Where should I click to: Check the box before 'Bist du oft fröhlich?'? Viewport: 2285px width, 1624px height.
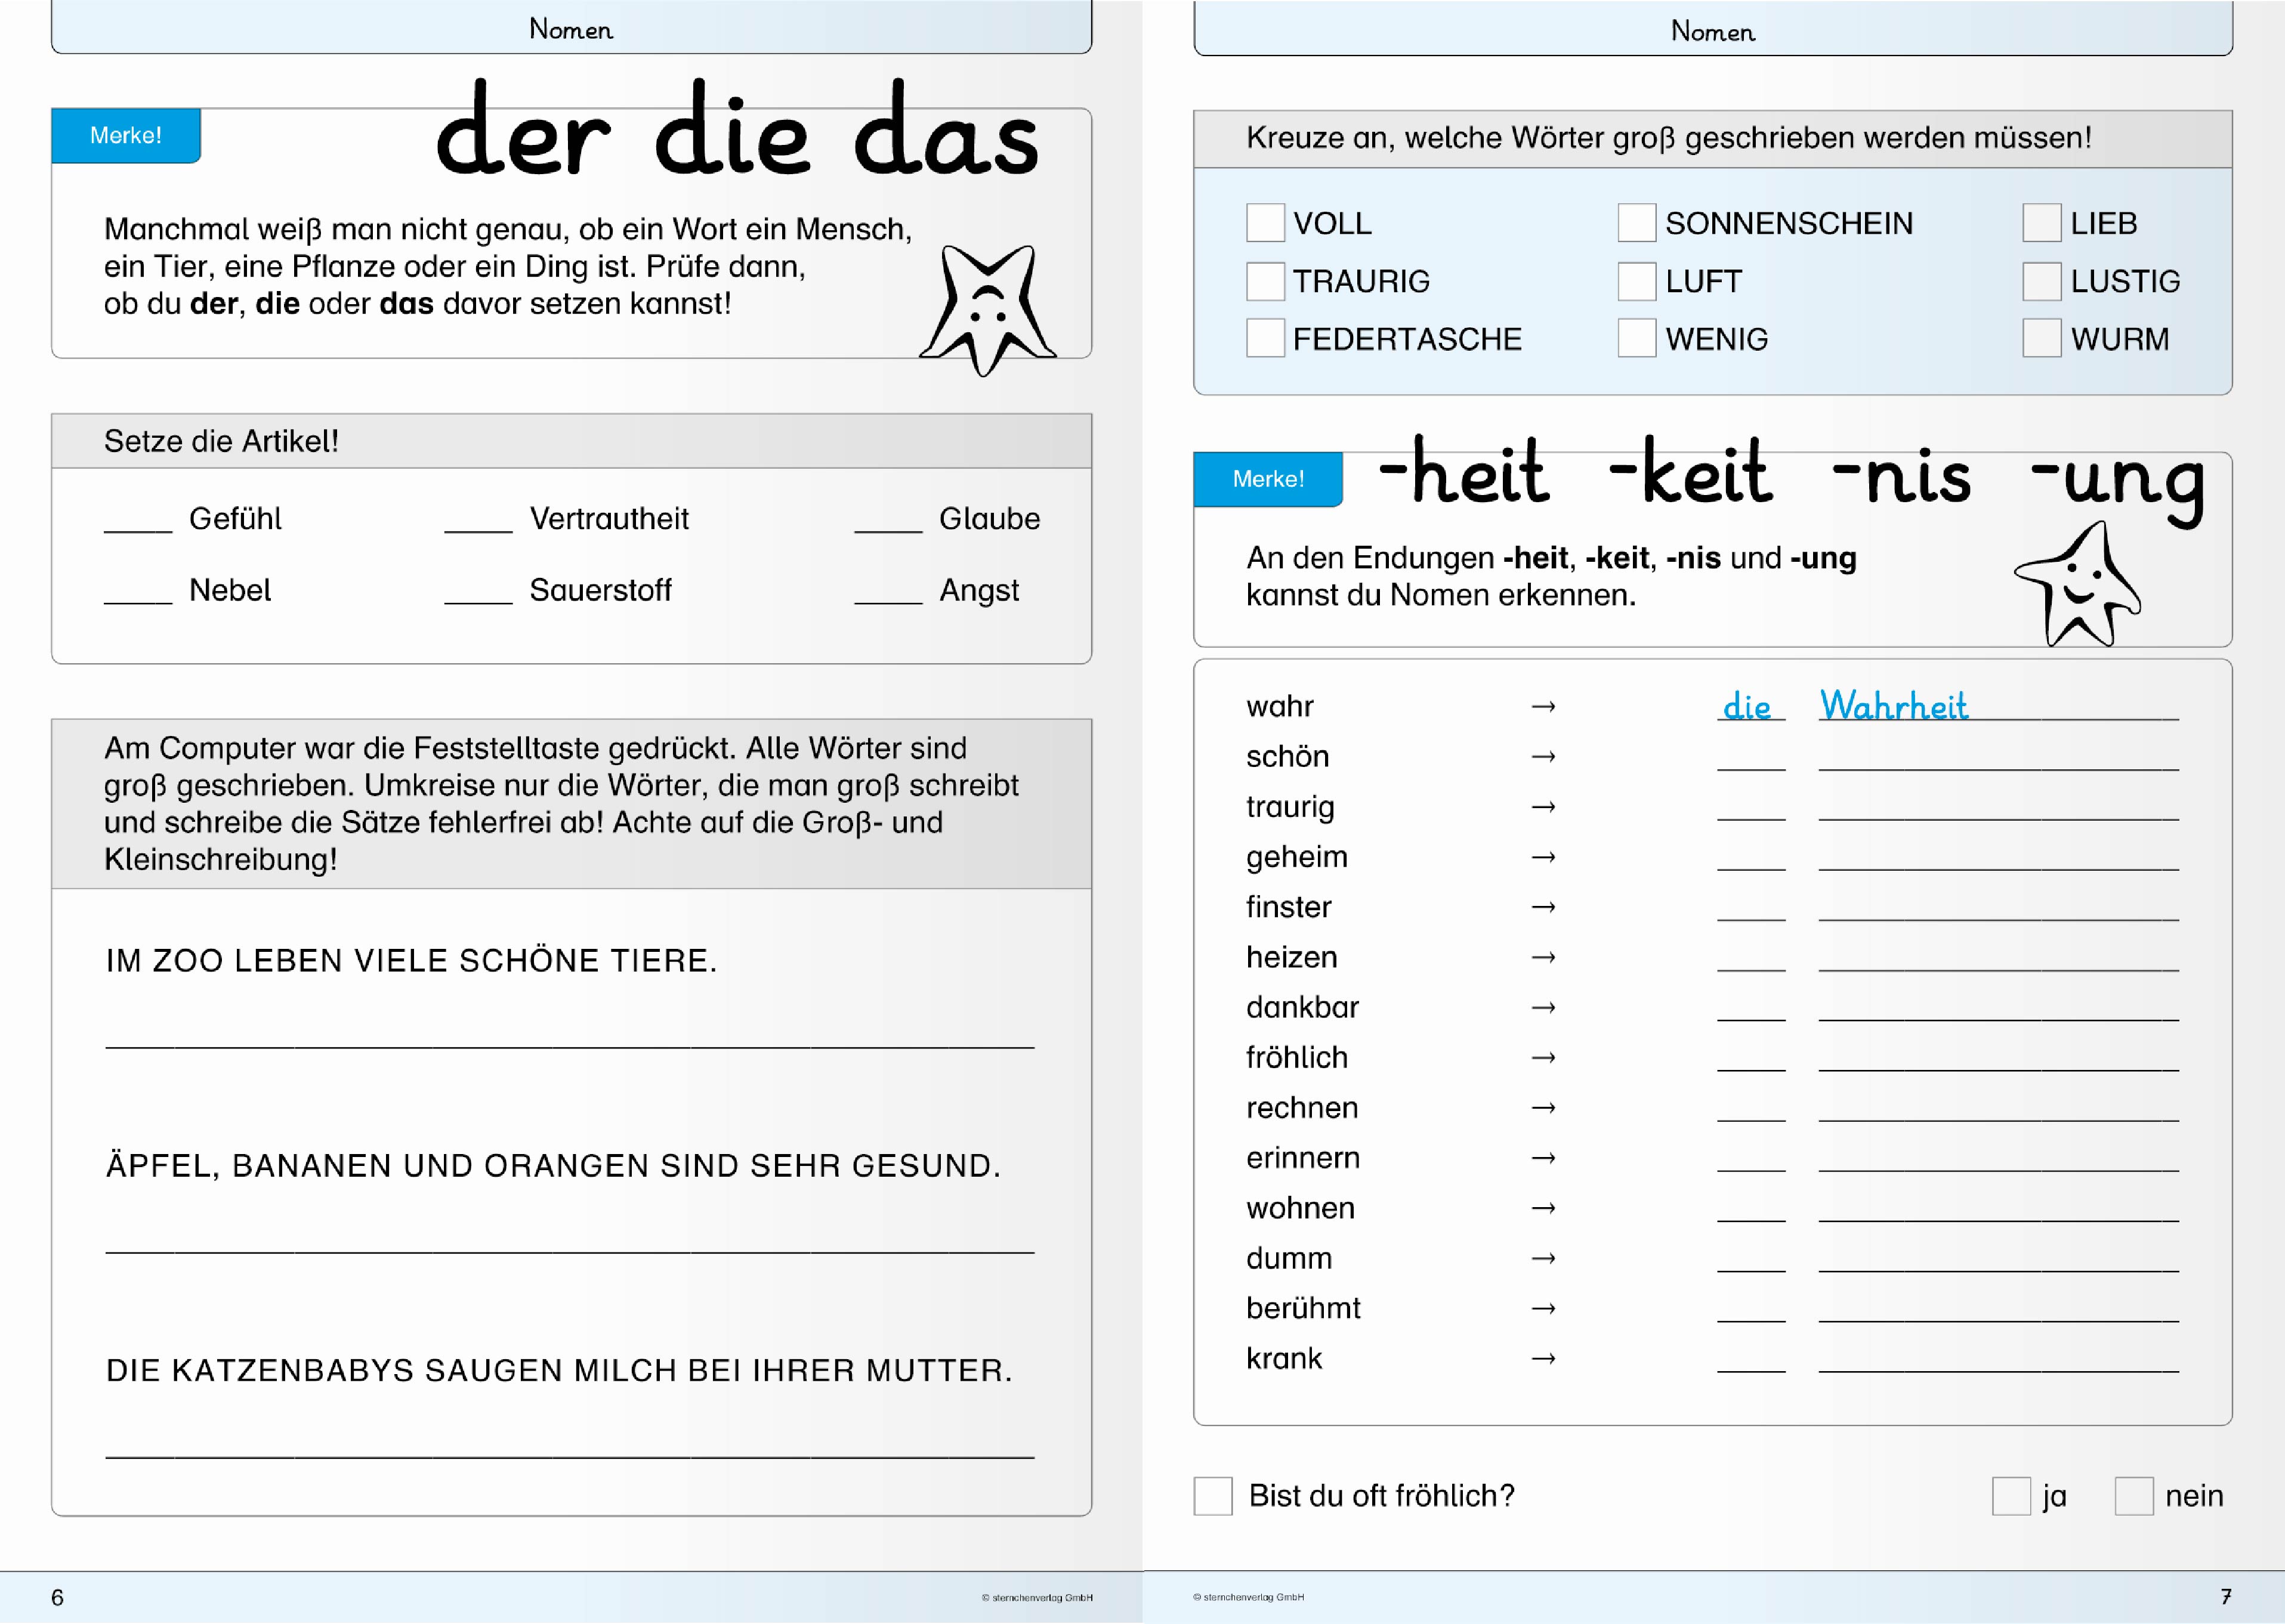tap(1212, 1496)
